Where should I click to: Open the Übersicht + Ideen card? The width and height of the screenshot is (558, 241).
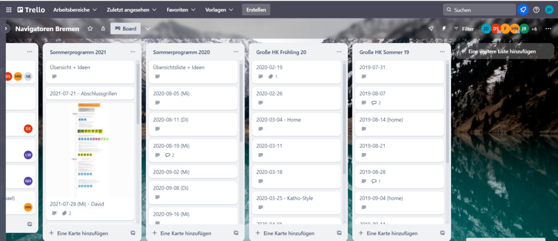click(90, 72)
